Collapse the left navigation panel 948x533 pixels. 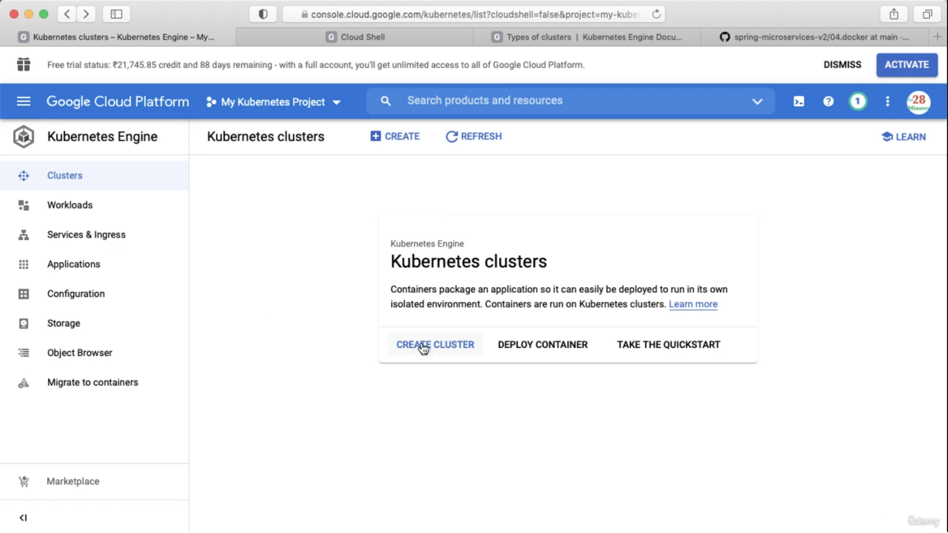click(23, 518)
